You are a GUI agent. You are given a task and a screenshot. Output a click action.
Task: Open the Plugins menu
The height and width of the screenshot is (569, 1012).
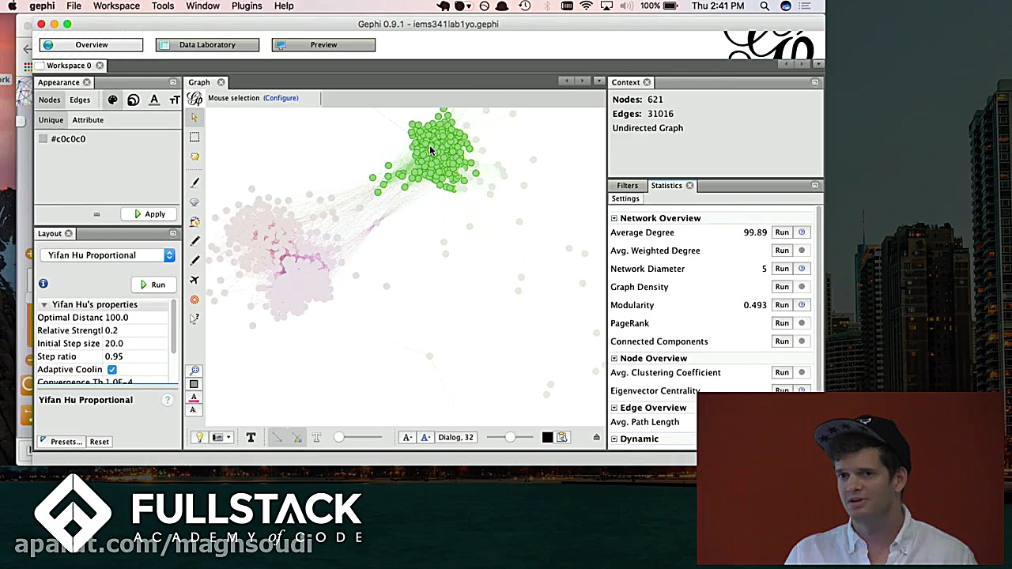pyautogui.click(x=247, y=6)
